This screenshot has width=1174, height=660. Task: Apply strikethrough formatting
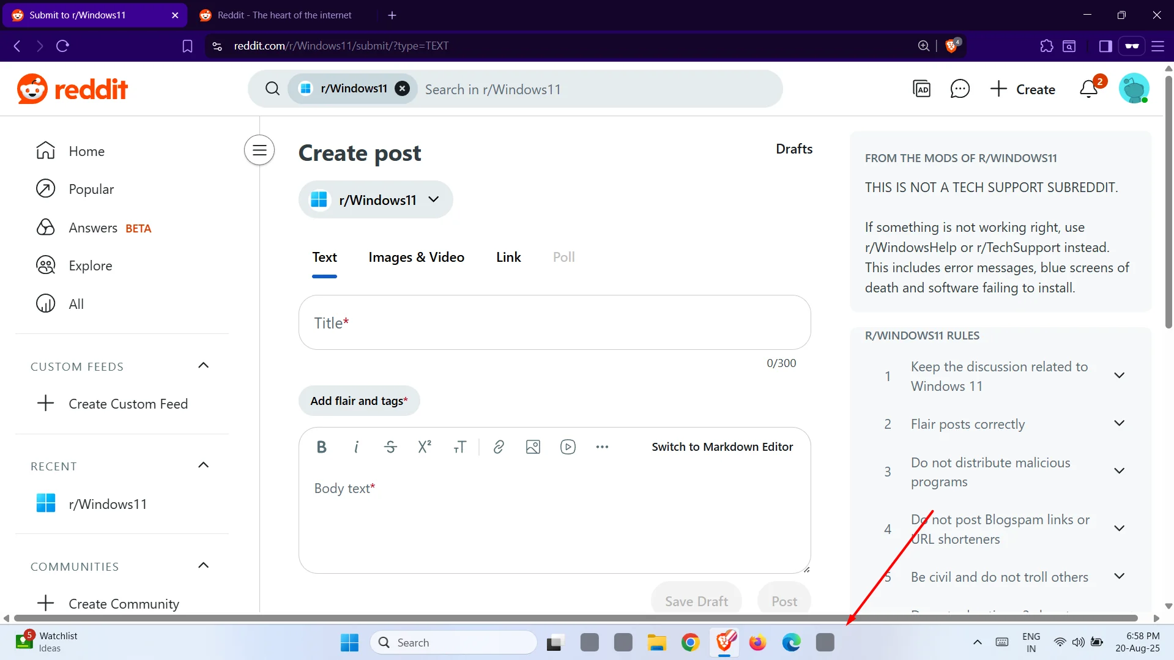(x=390, y=447)
